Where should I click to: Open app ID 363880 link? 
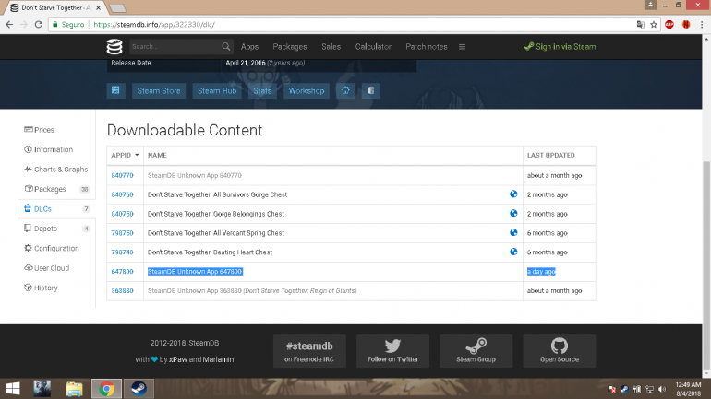[x=123, y=290]
